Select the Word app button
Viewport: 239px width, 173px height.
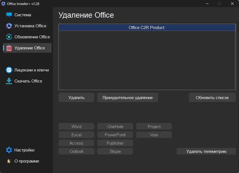point(76,127)
